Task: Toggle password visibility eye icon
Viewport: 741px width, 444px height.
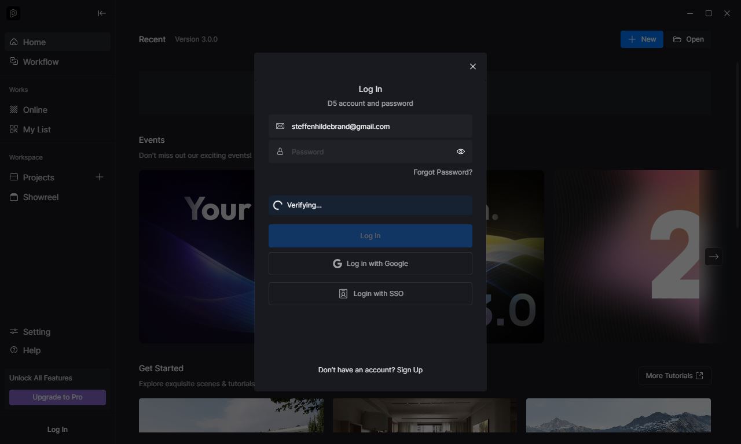Action: click(461, 151)
